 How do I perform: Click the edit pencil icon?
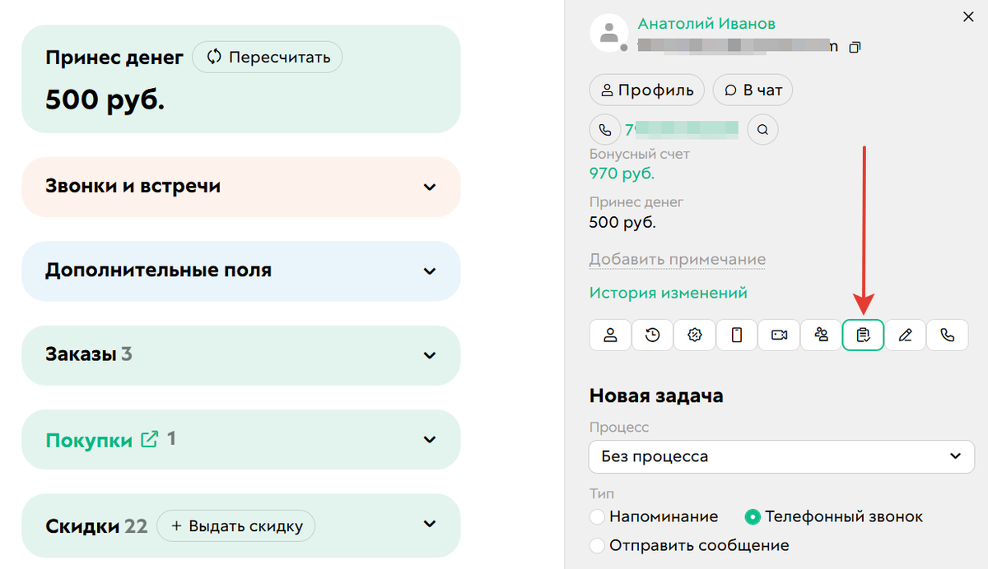pyautogui.click(x=905, y=335)
